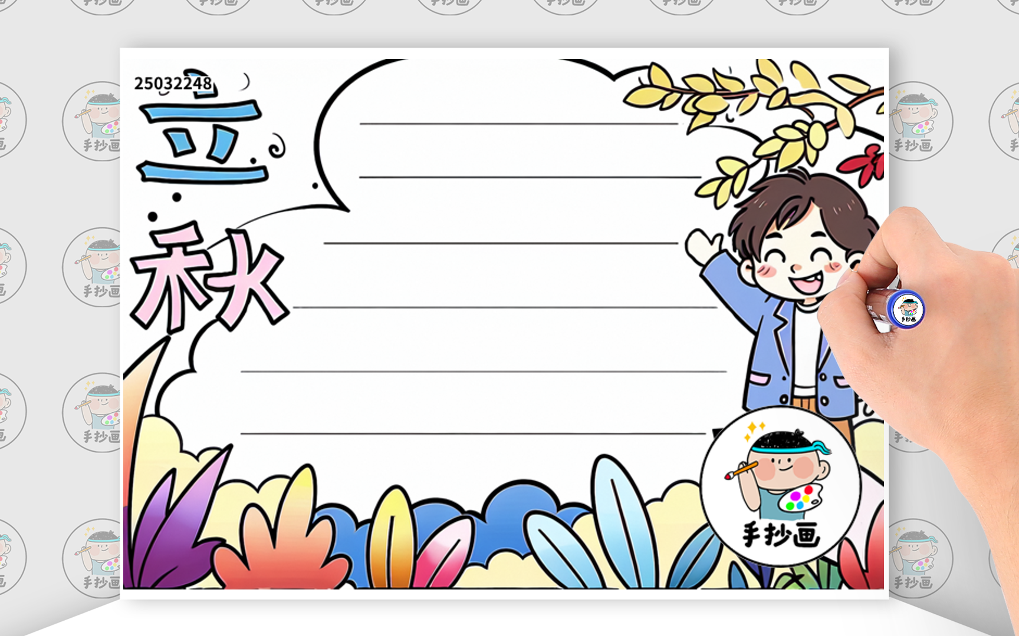The height and width of the screenshot is (636, 1019).
Task: Click the boy's raised waving hand
Action: pyautogui.click(x=704, y=247)
